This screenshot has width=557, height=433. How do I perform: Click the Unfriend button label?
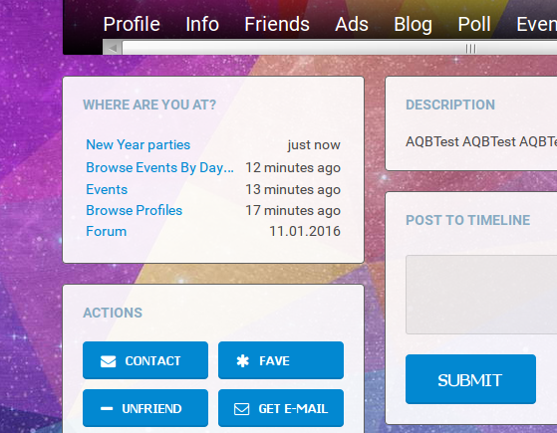tap(151, 409)
